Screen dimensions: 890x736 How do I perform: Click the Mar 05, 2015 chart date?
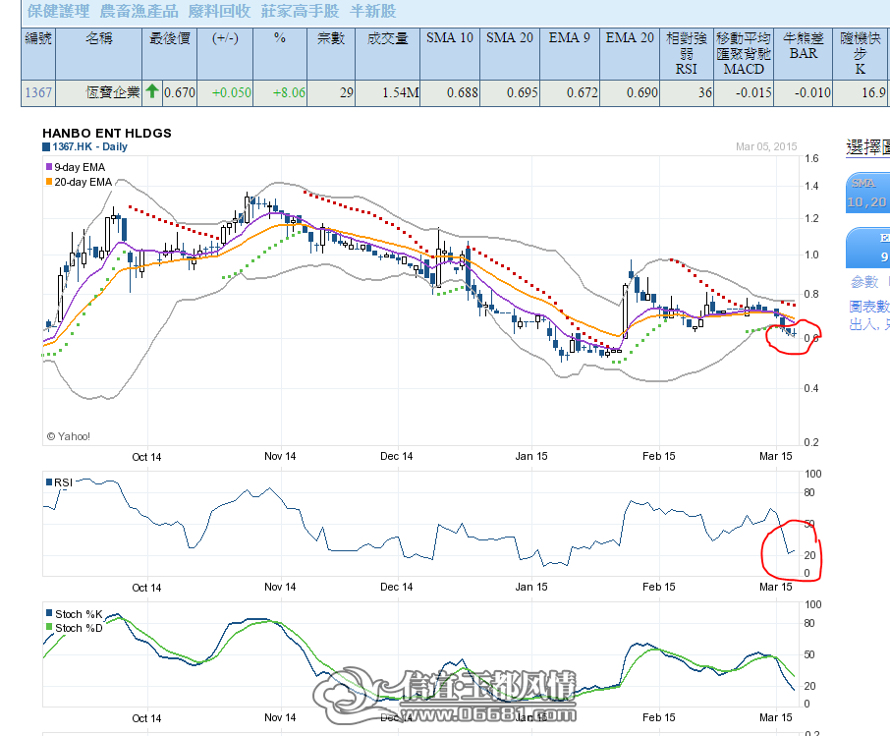[x=766, y=146]
